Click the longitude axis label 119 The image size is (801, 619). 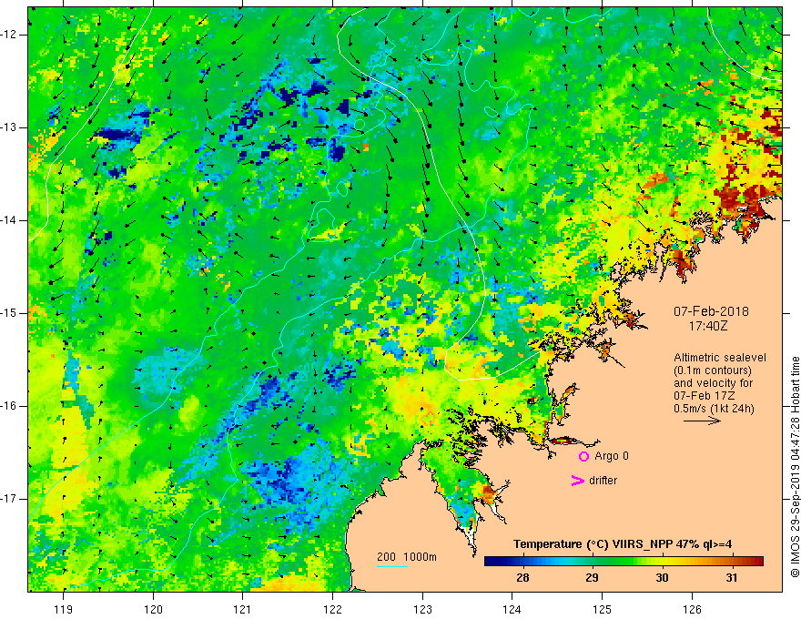64,609
